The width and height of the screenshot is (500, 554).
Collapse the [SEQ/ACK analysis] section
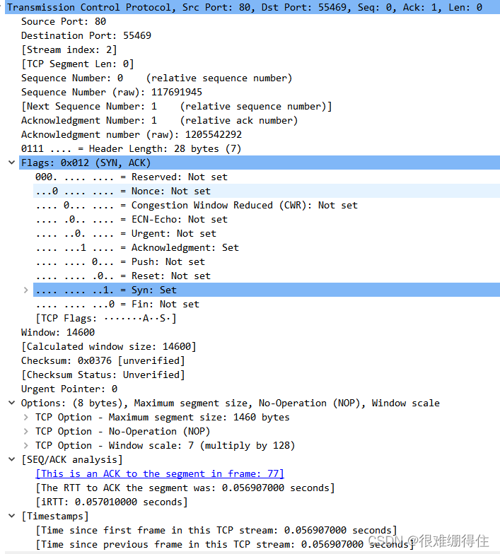click(11, 459)
